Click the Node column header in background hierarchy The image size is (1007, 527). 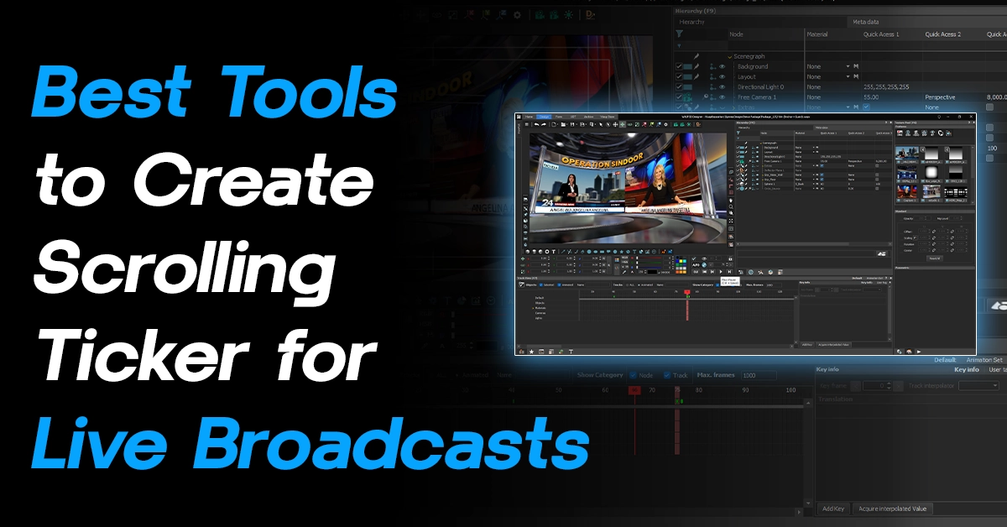736,34
